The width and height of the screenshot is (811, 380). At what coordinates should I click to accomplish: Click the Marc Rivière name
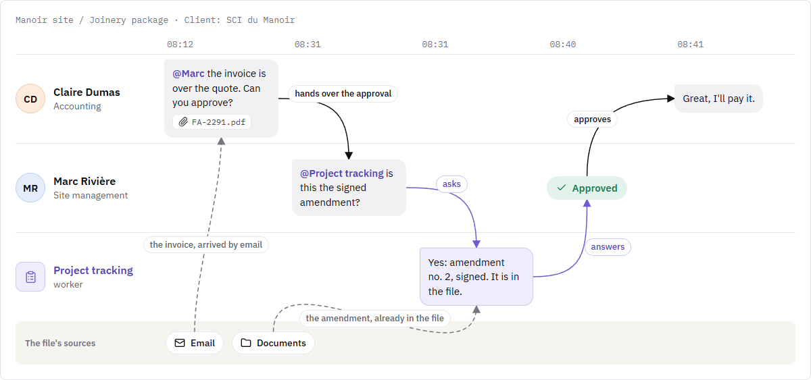tap(84, 181)
